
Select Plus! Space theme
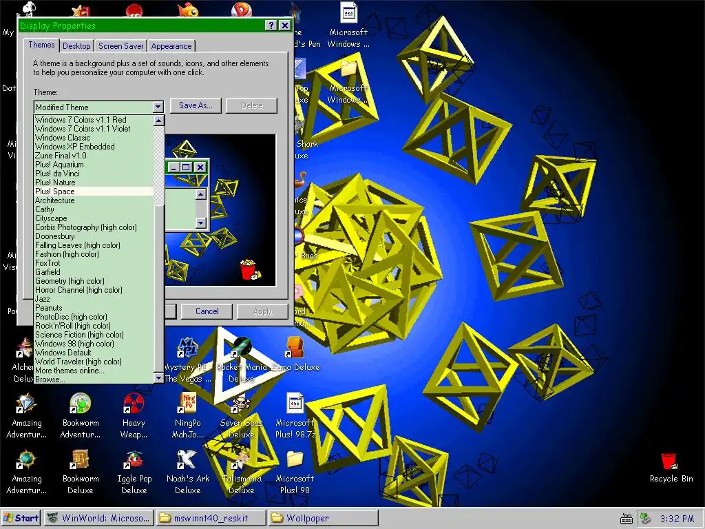tap(94, 191)
